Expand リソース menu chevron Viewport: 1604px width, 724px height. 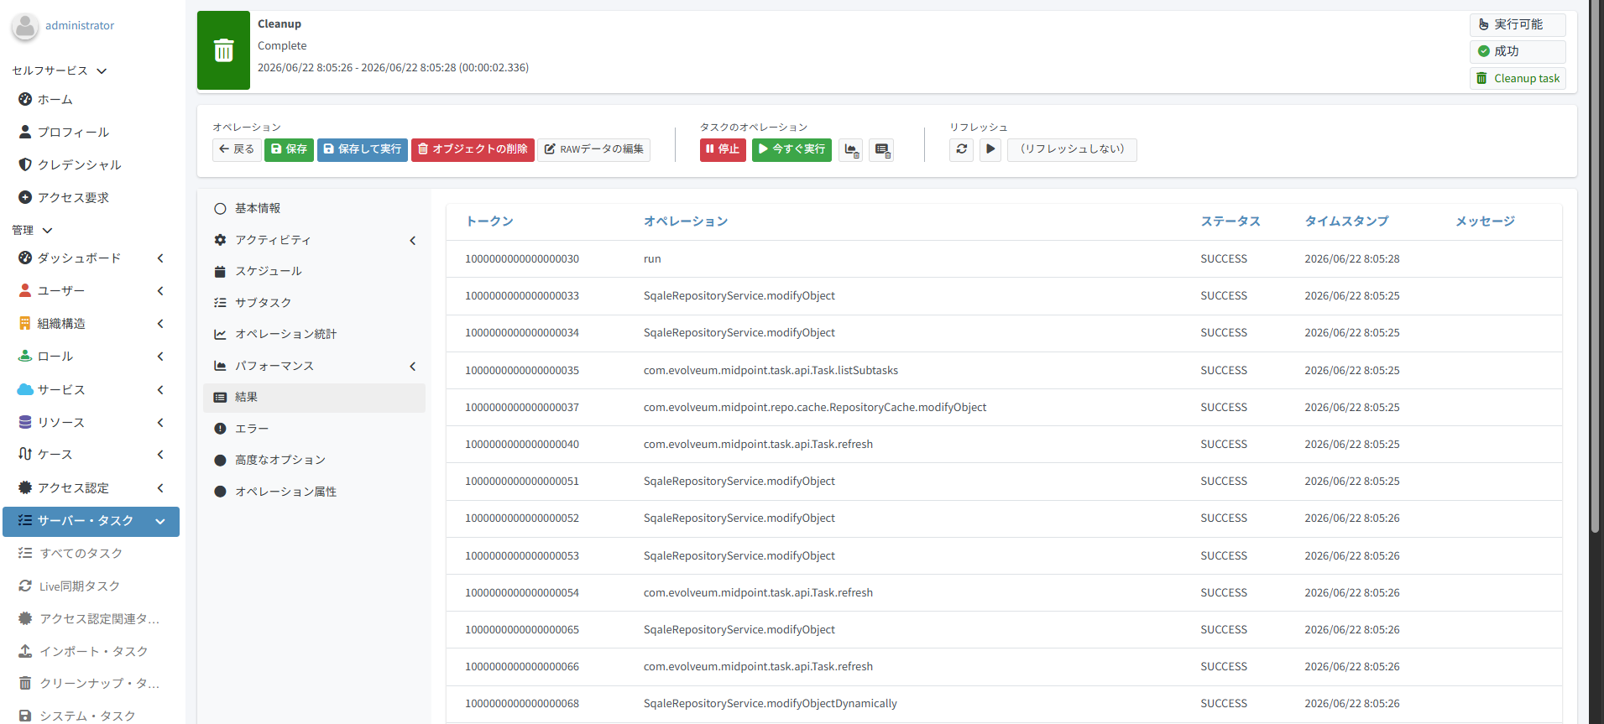pos(159,422)
